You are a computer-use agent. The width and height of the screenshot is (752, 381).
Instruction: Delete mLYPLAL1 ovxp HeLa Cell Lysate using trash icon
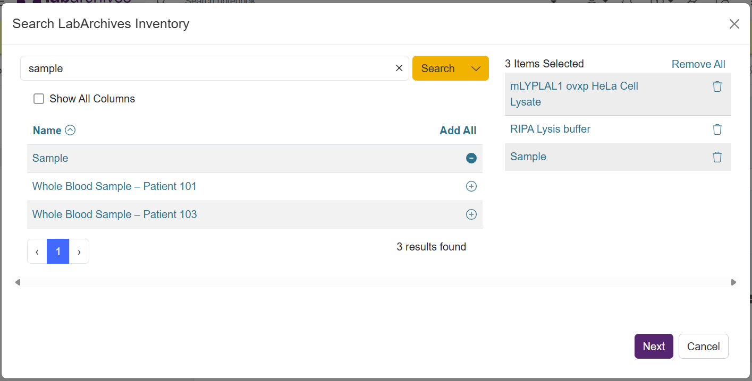717,86
